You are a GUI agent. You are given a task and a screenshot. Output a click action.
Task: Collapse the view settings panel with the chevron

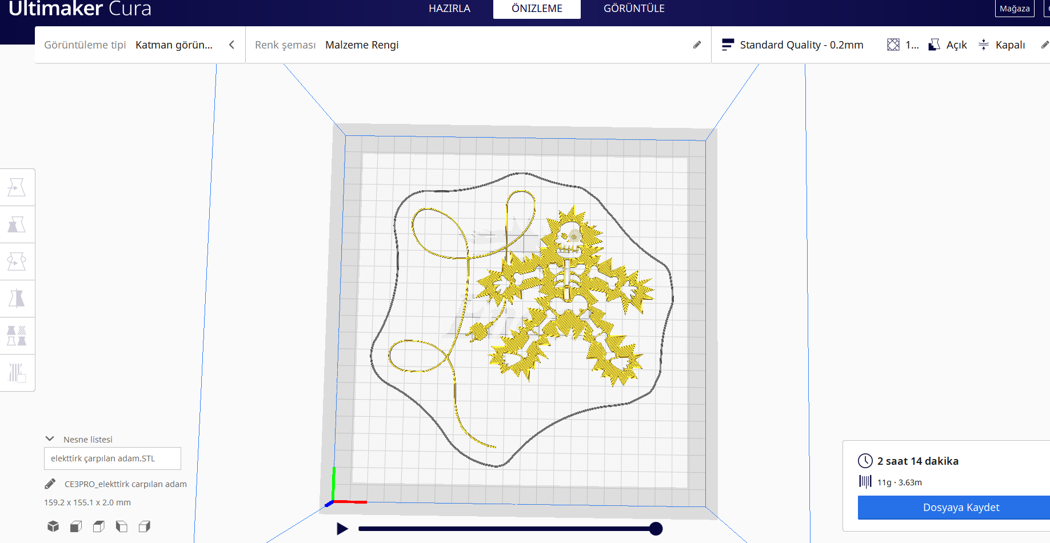[x=231, y=44]
